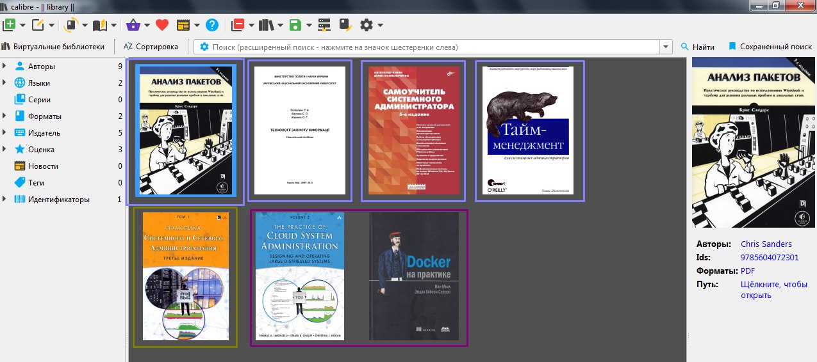
Task: Open Preferences gear icon
Action: (367, 25)
